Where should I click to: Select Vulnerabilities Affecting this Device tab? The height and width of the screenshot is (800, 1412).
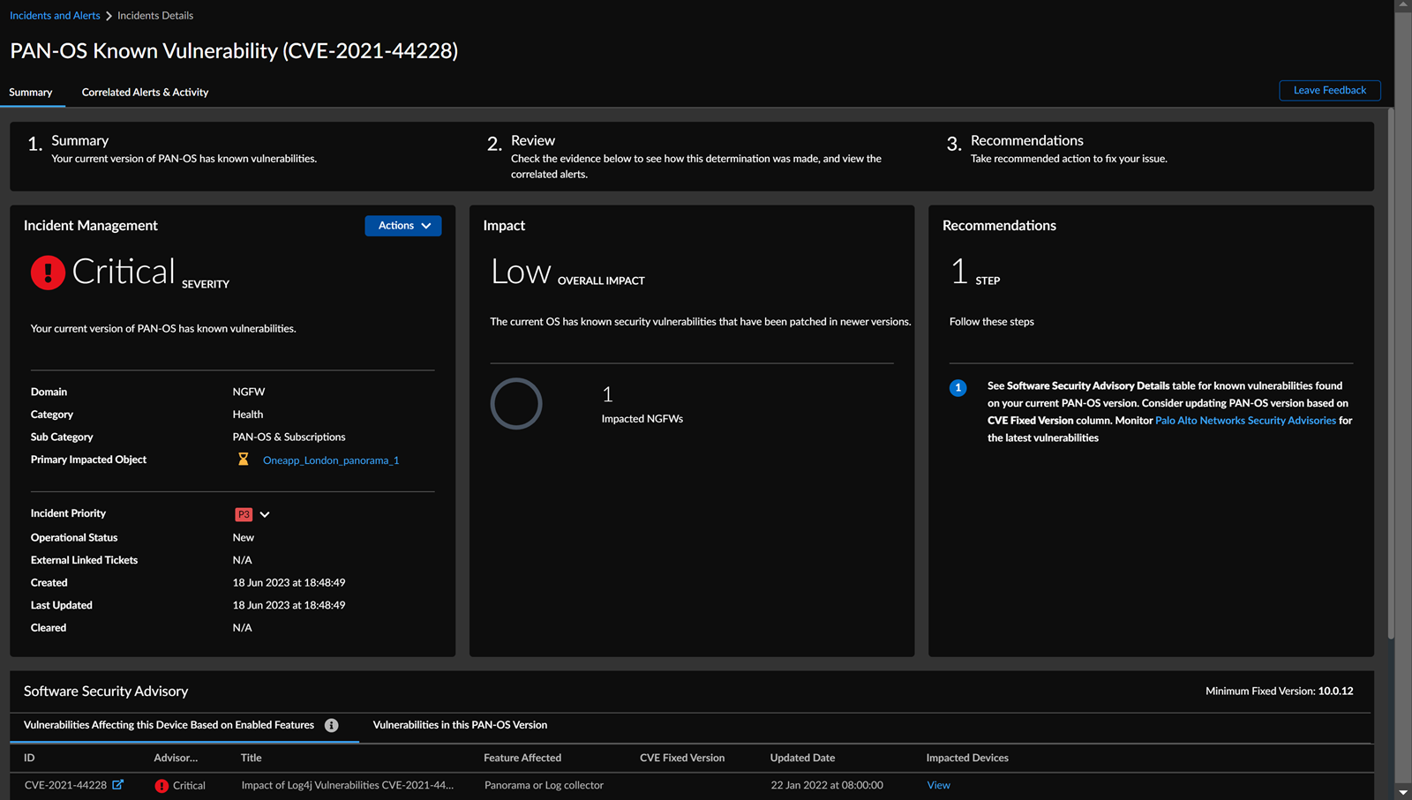point(169,725)
